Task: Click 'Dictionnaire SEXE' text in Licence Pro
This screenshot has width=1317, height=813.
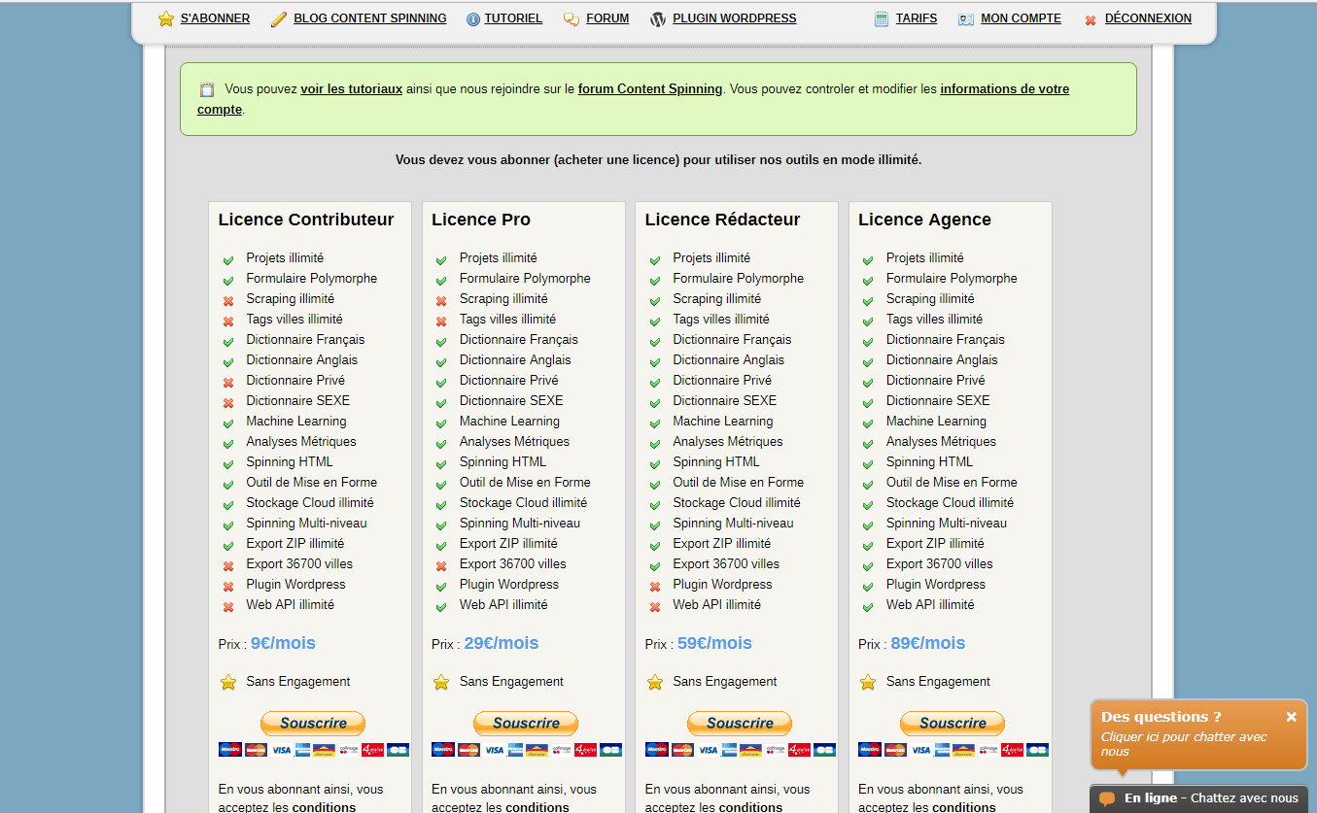Action: point(511,400)
